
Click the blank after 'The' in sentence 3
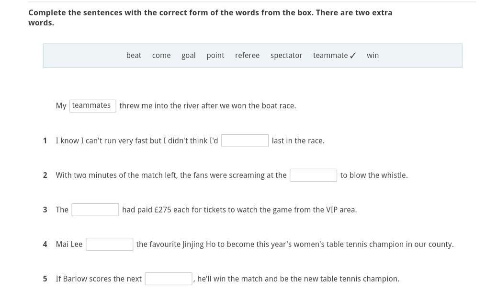click(95, 210)
